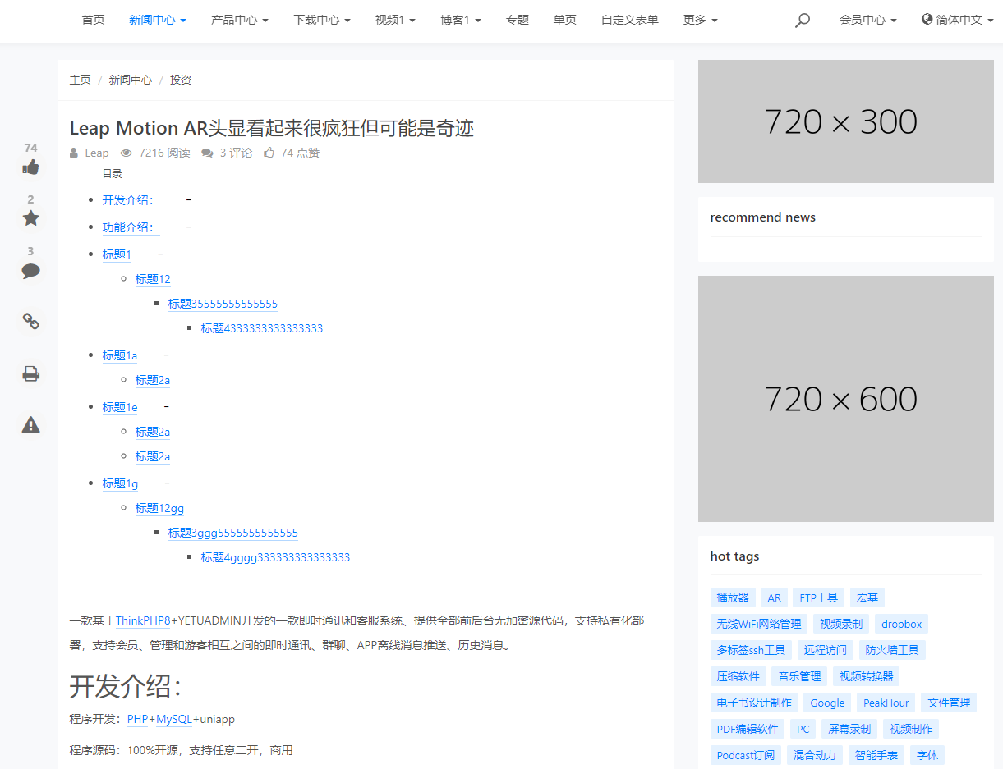The width and height of the screenshot is (1003, 769).
Task: Collapse the 标题1 table of contents entry
Action: click(160, 254)
